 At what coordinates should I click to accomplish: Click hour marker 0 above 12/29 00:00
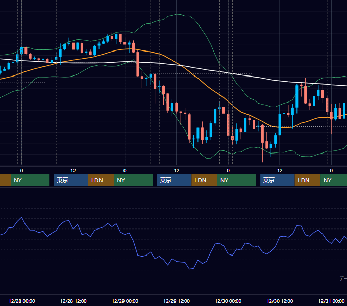point(125,171)
